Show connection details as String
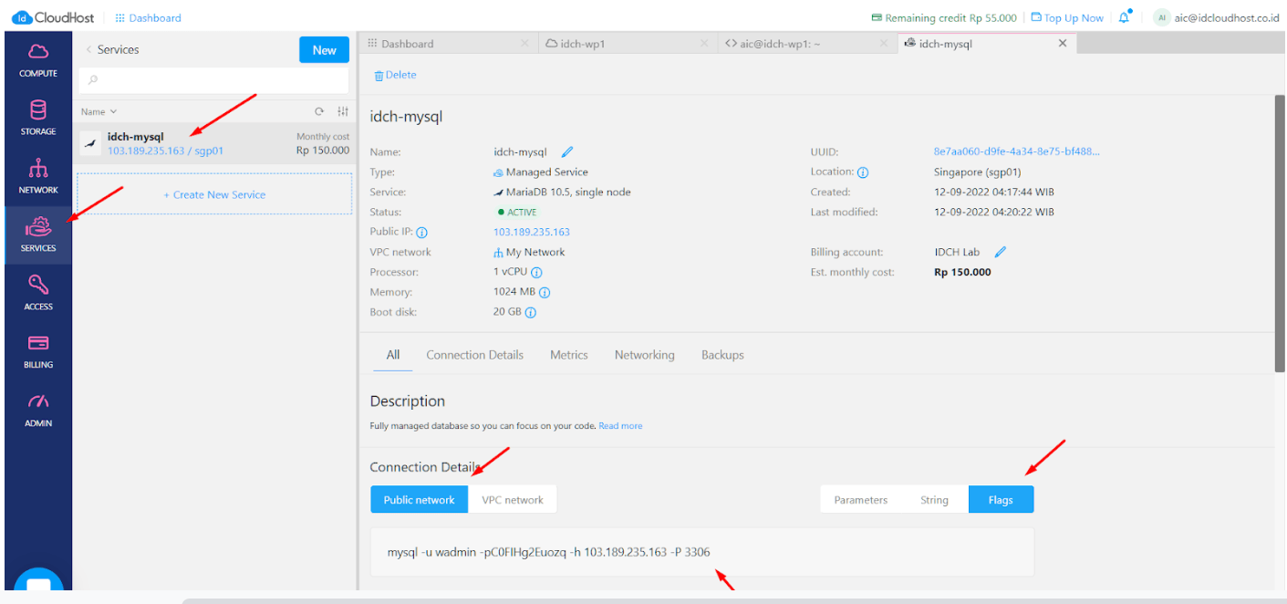This screenshot has width=1287, height=604. [x=934, y=500]
